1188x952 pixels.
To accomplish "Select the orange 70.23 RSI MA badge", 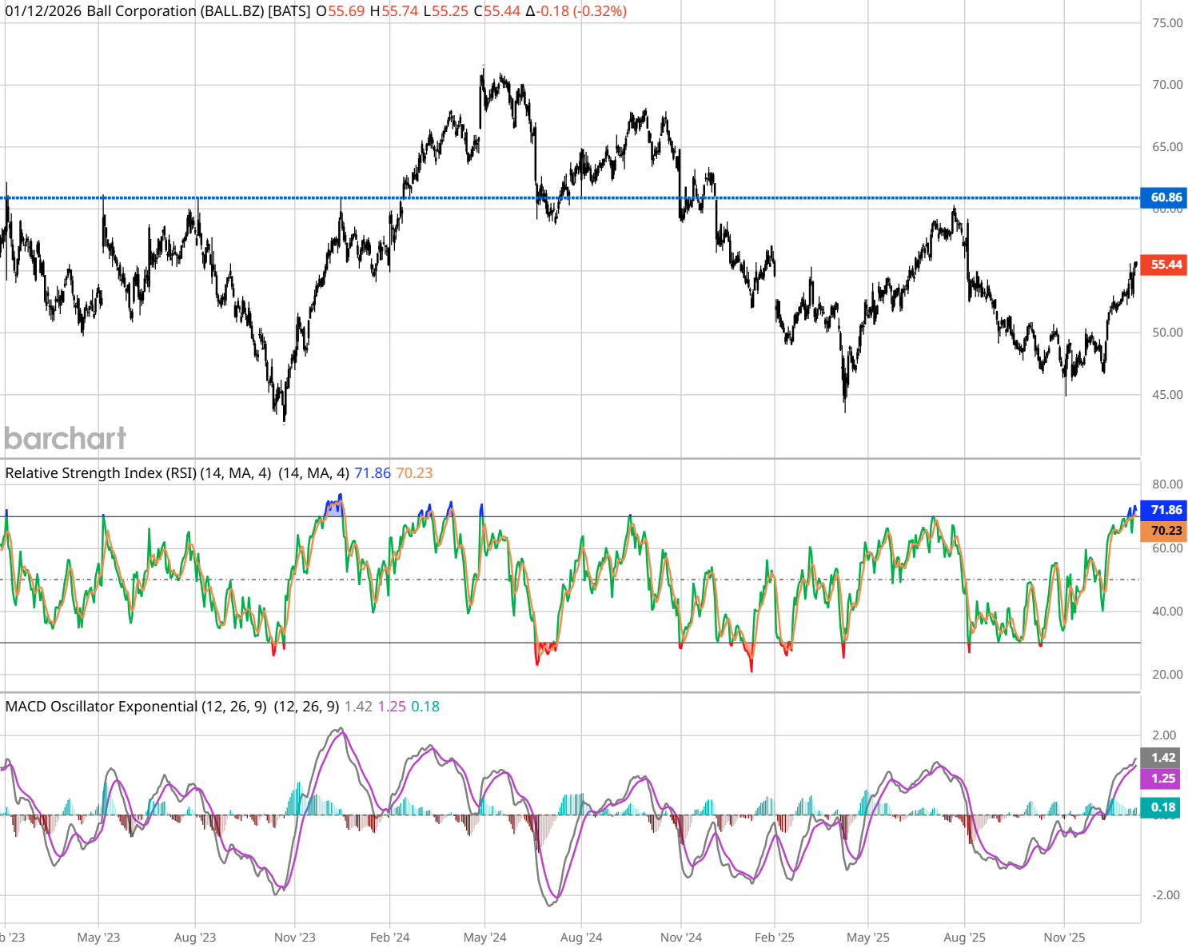I will 1165,531.
